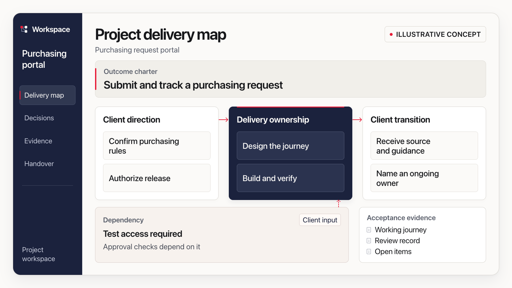Click the Outcome charter banner heading
The image size is (512, 288).
tap(193, 85)
